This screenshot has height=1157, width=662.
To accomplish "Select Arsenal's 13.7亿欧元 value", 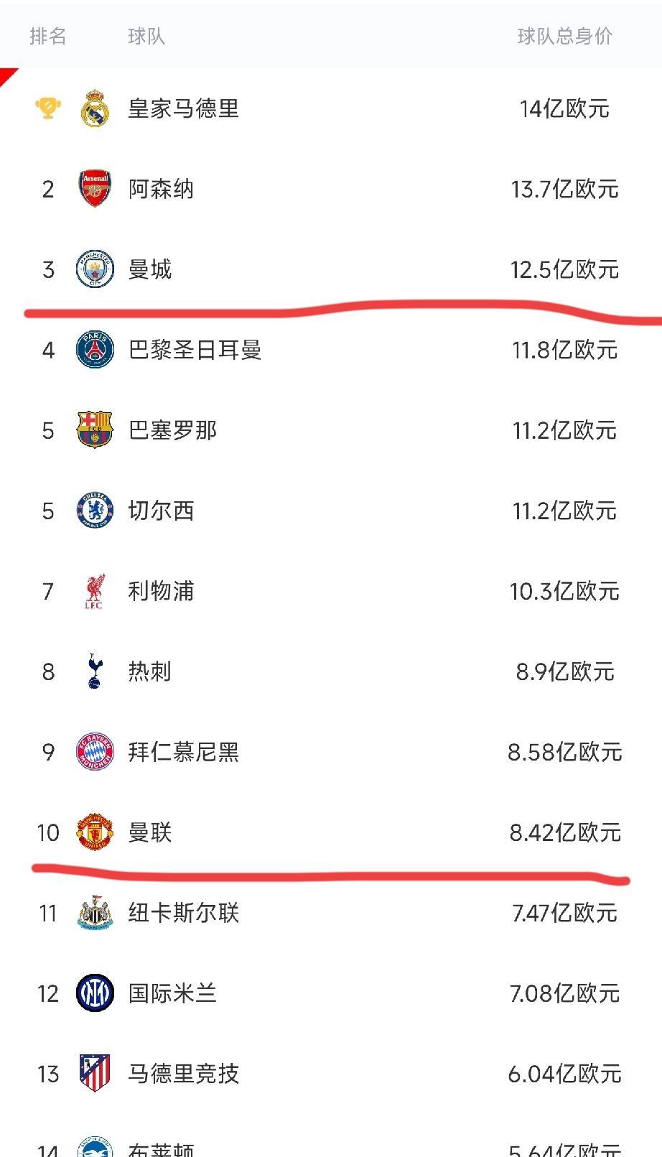I will pyautogui.click(x=564, y=190).
